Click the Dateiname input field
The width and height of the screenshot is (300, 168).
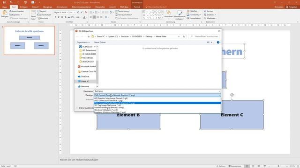click(157, 91)
